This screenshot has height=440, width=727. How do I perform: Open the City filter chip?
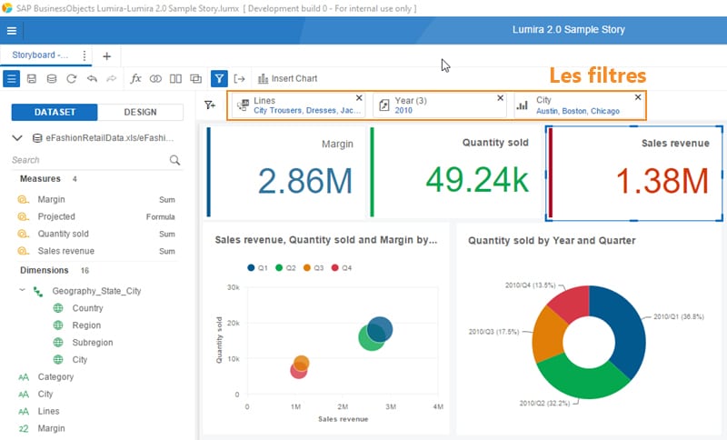[x=579, y=105]
